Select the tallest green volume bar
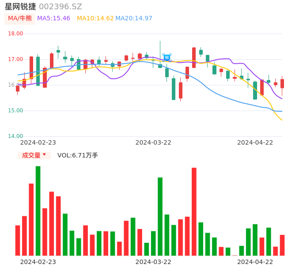This screenshot has width=303, height=268. click(x=38, y=211)
